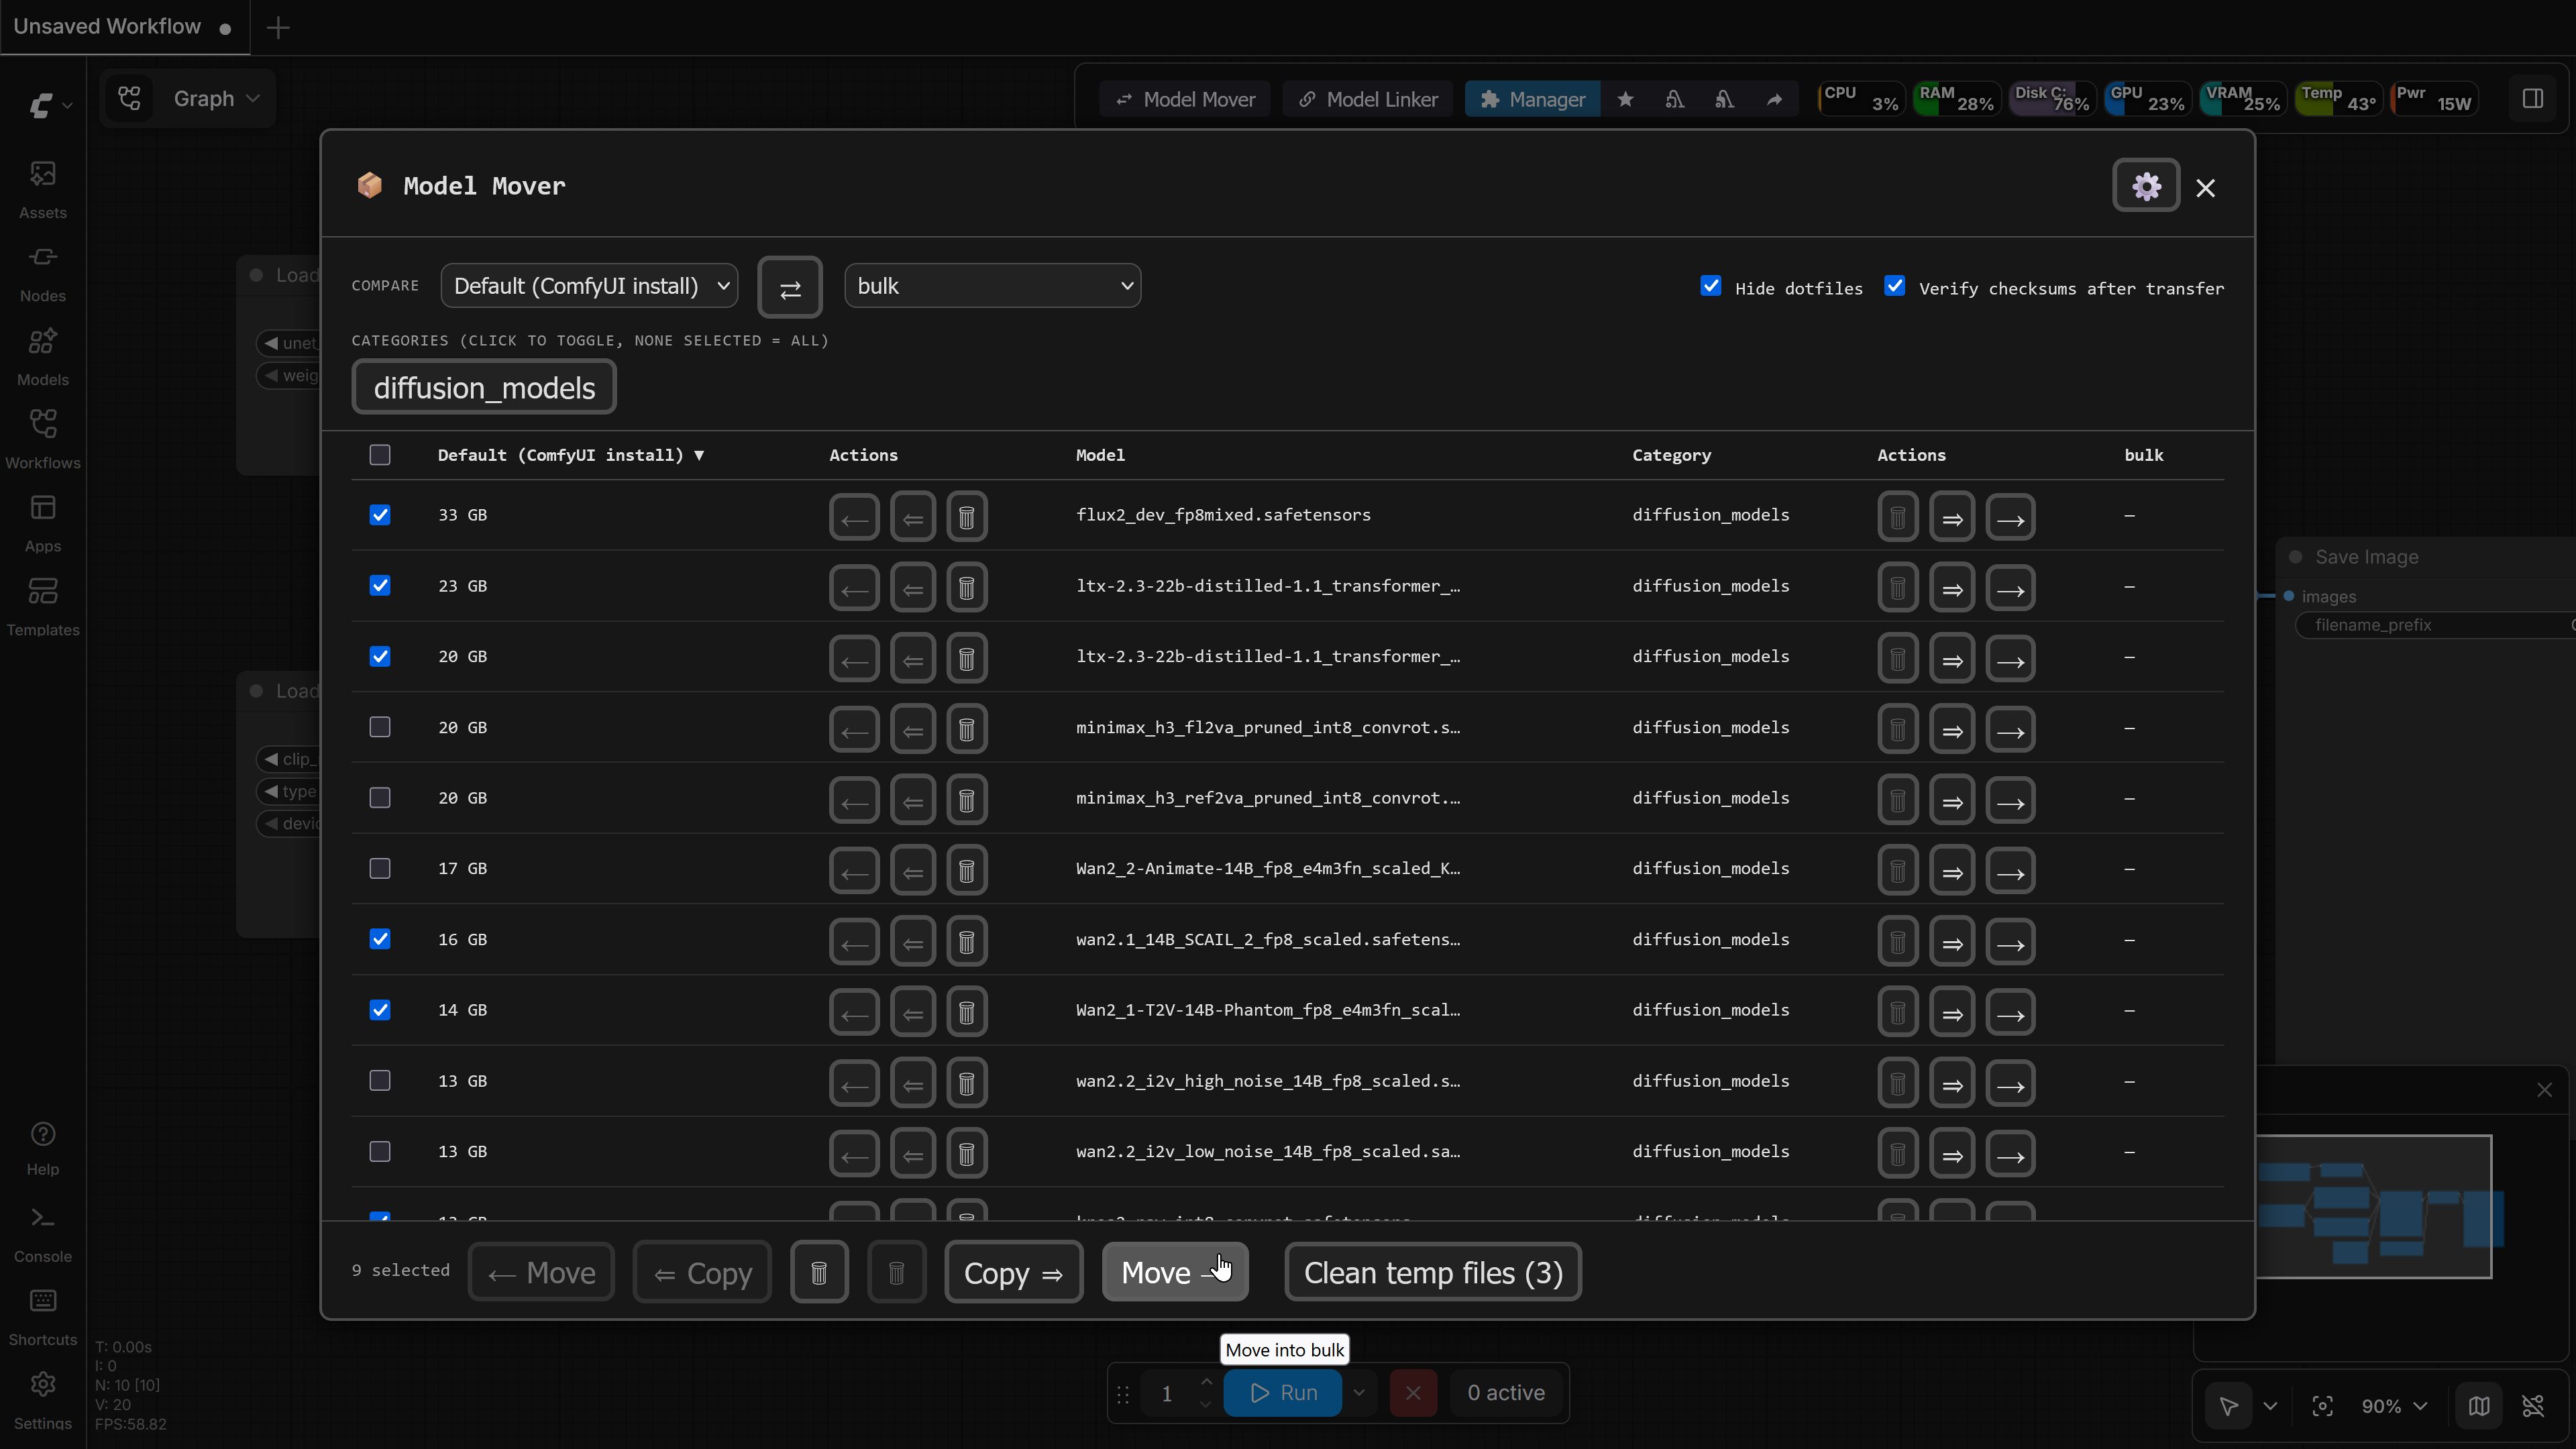Toggle Verify checksums after transfer

pyautogui.click(x=1894, y=286)
